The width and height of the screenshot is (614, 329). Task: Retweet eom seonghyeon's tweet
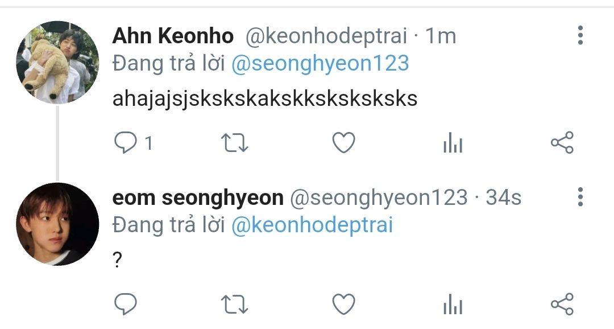[x=234, y=304]
